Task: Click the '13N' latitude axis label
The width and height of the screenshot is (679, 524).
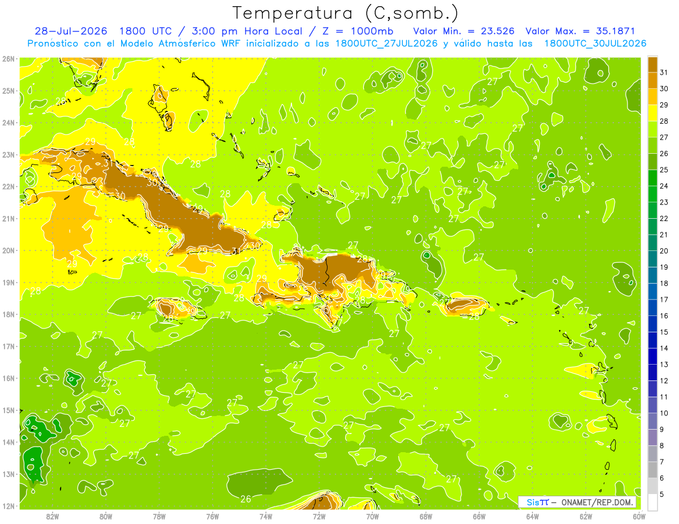Action: click(8, 474)
